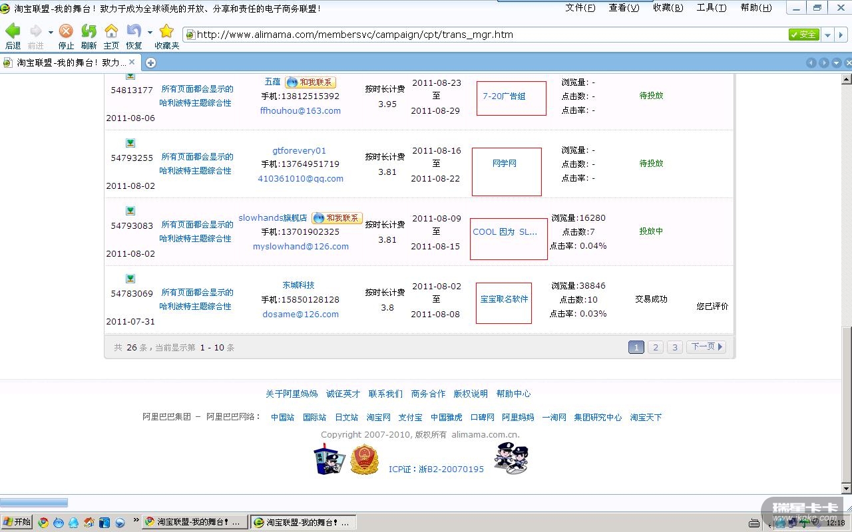
Task: Open the forward history dropdown arrow
Action: coord(51,32)
